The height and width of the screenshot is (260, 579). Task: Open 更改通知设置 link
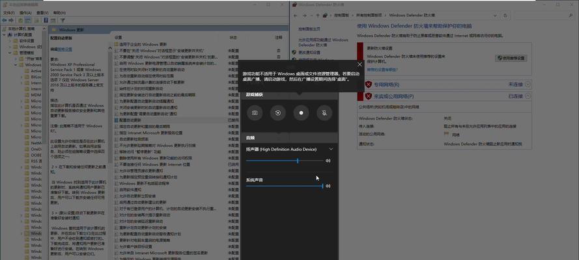(x=309, y=52)
